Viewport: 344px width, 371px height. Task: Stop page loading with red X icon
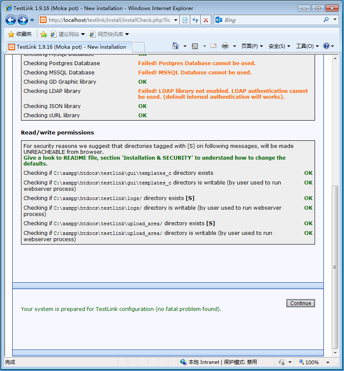coord(206,20)
